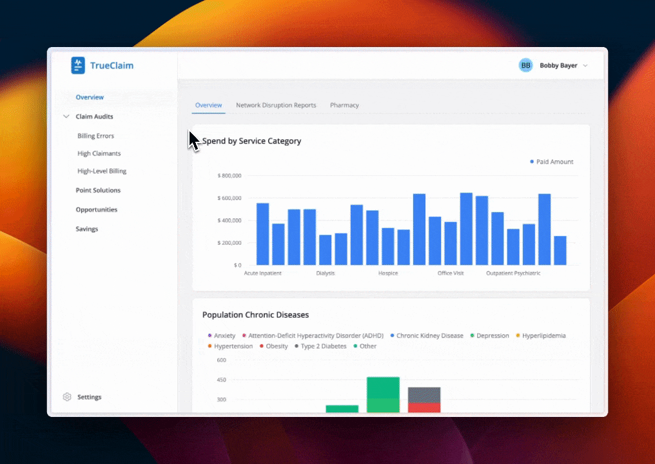Image resolution: width=655 pixels, height=464 pixels.
Task: Toggle Type 2 Diabetes legend series
Action: point(320,346)
